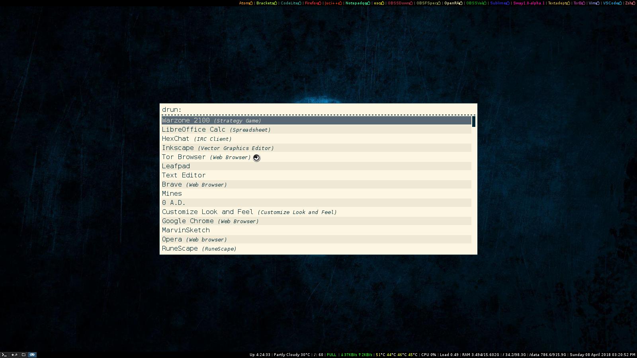Screen dimensions: 637x358
Task: Click the flame icon beside Sublime
Action: [x=508, y=3]
